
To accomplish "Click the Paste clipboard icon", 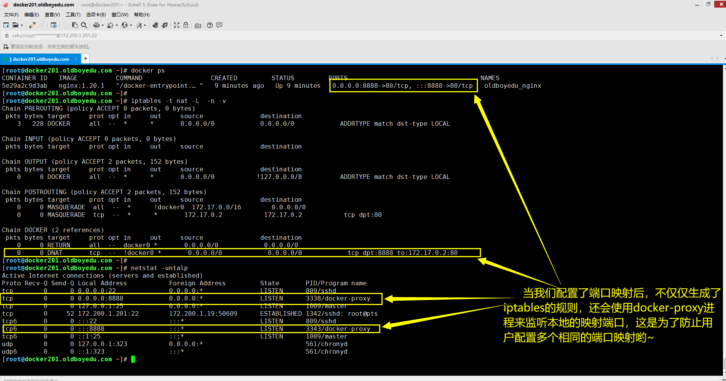I will [75, 25].
